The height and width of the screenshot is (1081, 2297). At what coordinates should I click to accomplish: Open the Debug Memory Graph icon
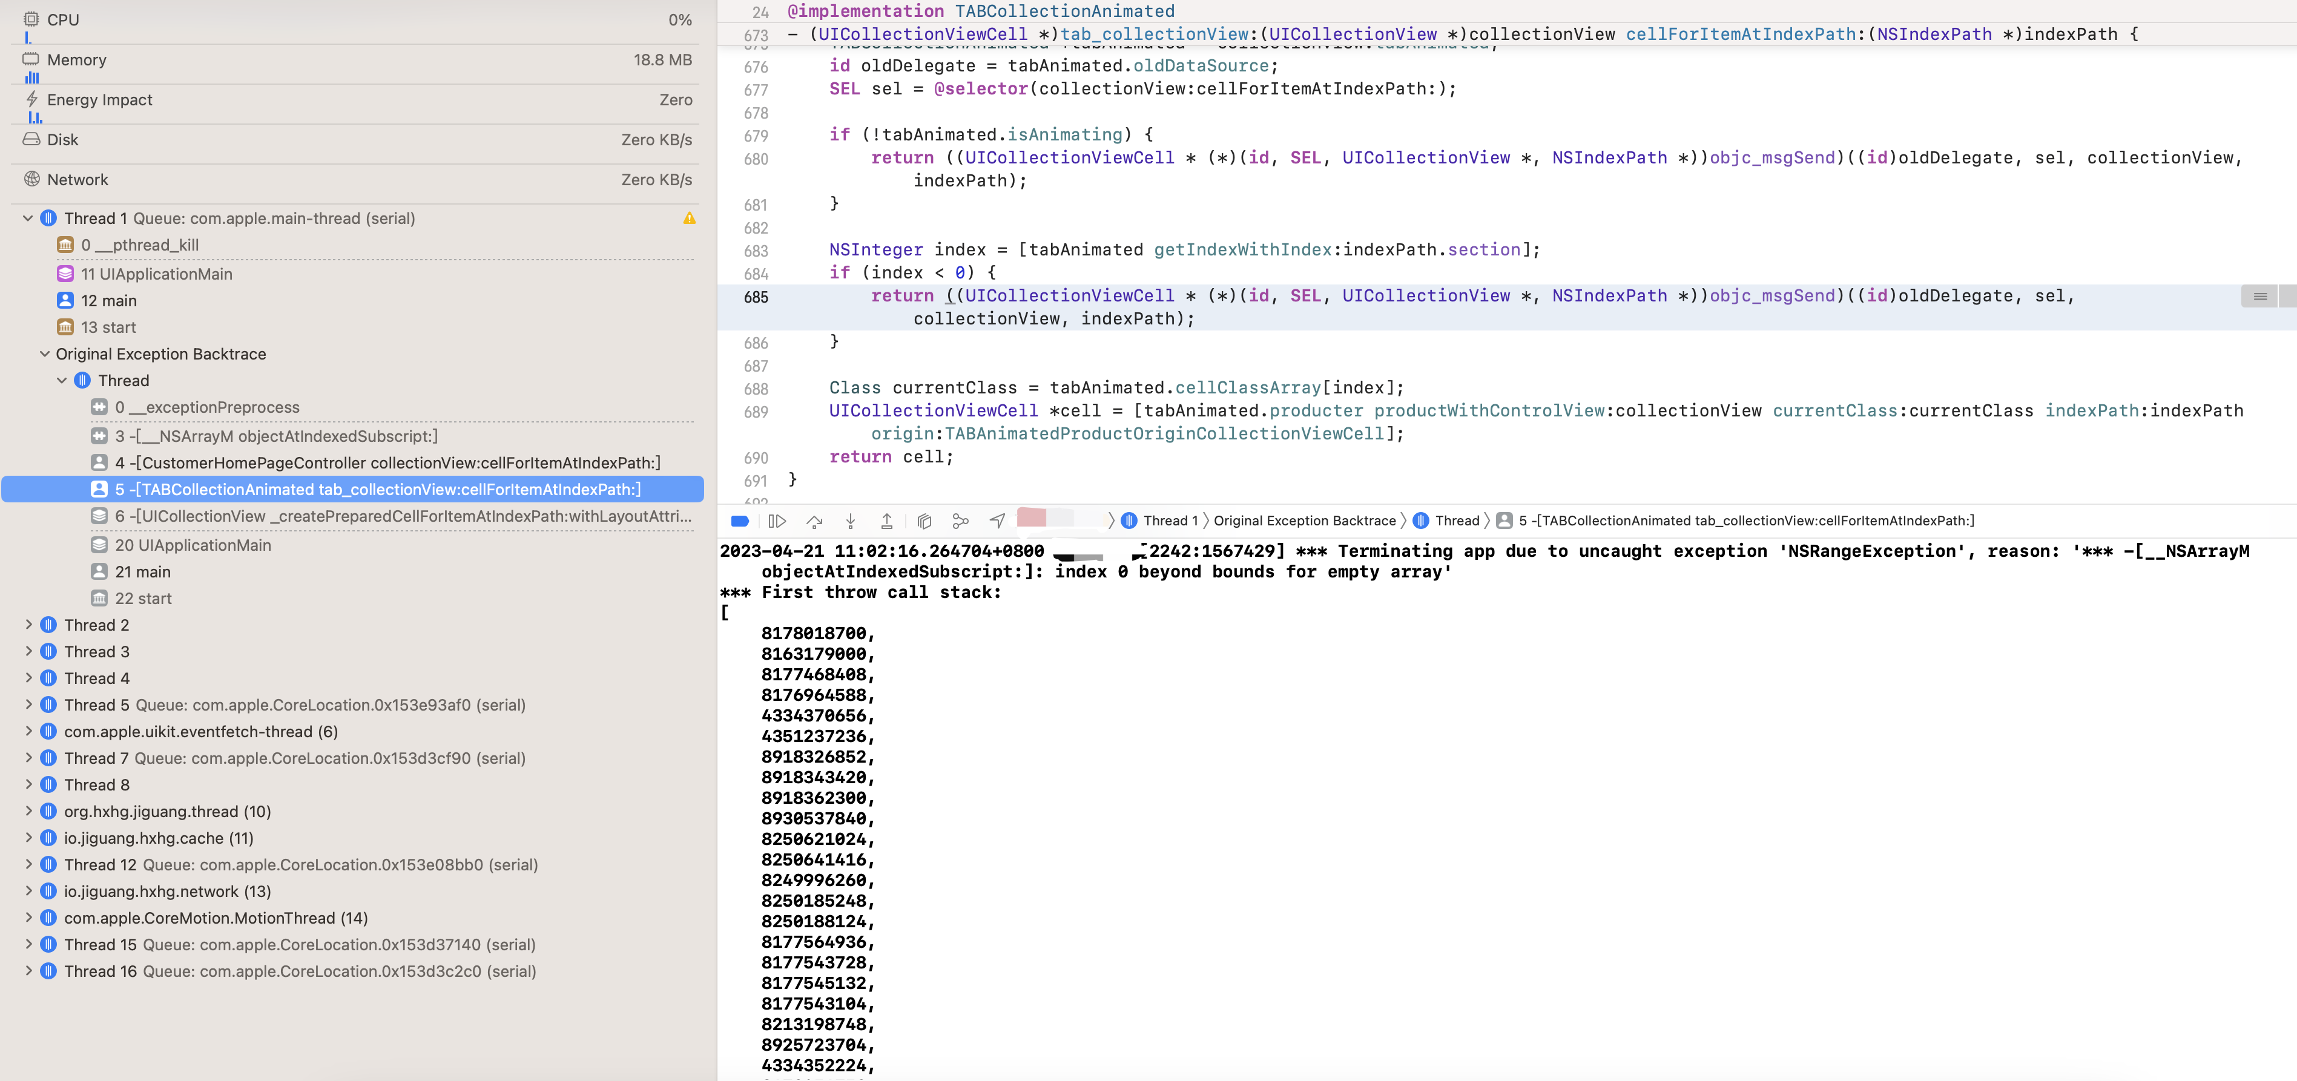(960, 521)
